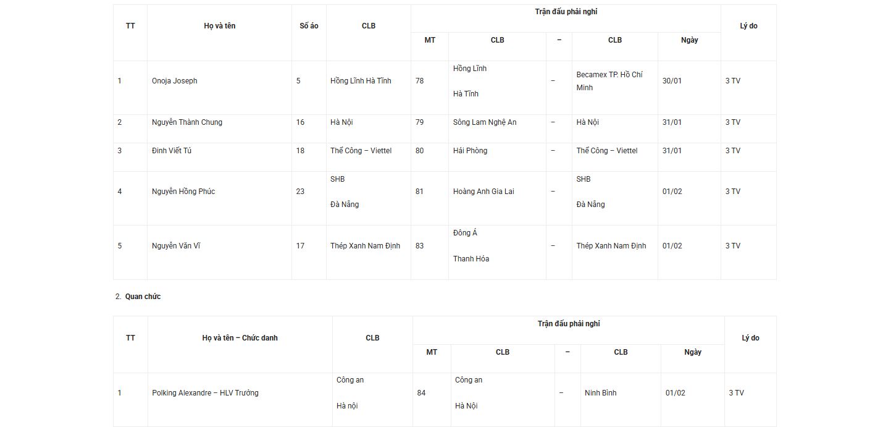Click the Đinh Viết Tú name cell
Viewport: 875px width, 427px height.
[172, 151]
